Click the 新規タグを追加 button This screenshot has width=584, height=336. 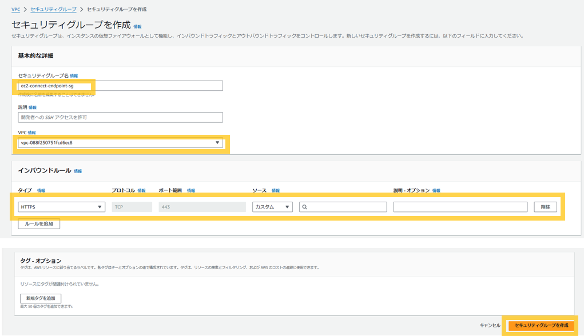click(41, 298)
